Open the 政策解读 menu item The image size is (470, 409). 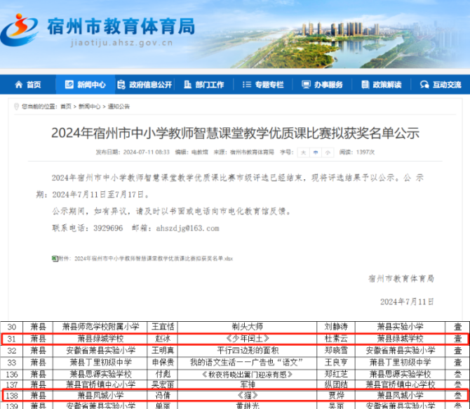(x=382, y=85)
